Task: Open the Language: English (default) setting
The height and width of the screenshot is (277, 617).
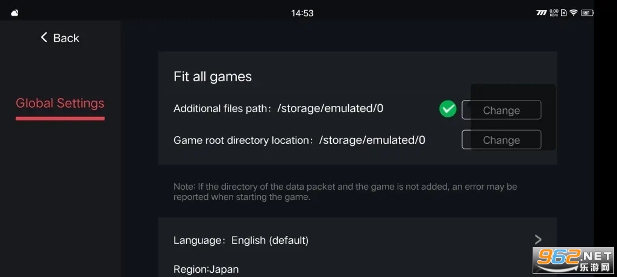Action: 241,240
